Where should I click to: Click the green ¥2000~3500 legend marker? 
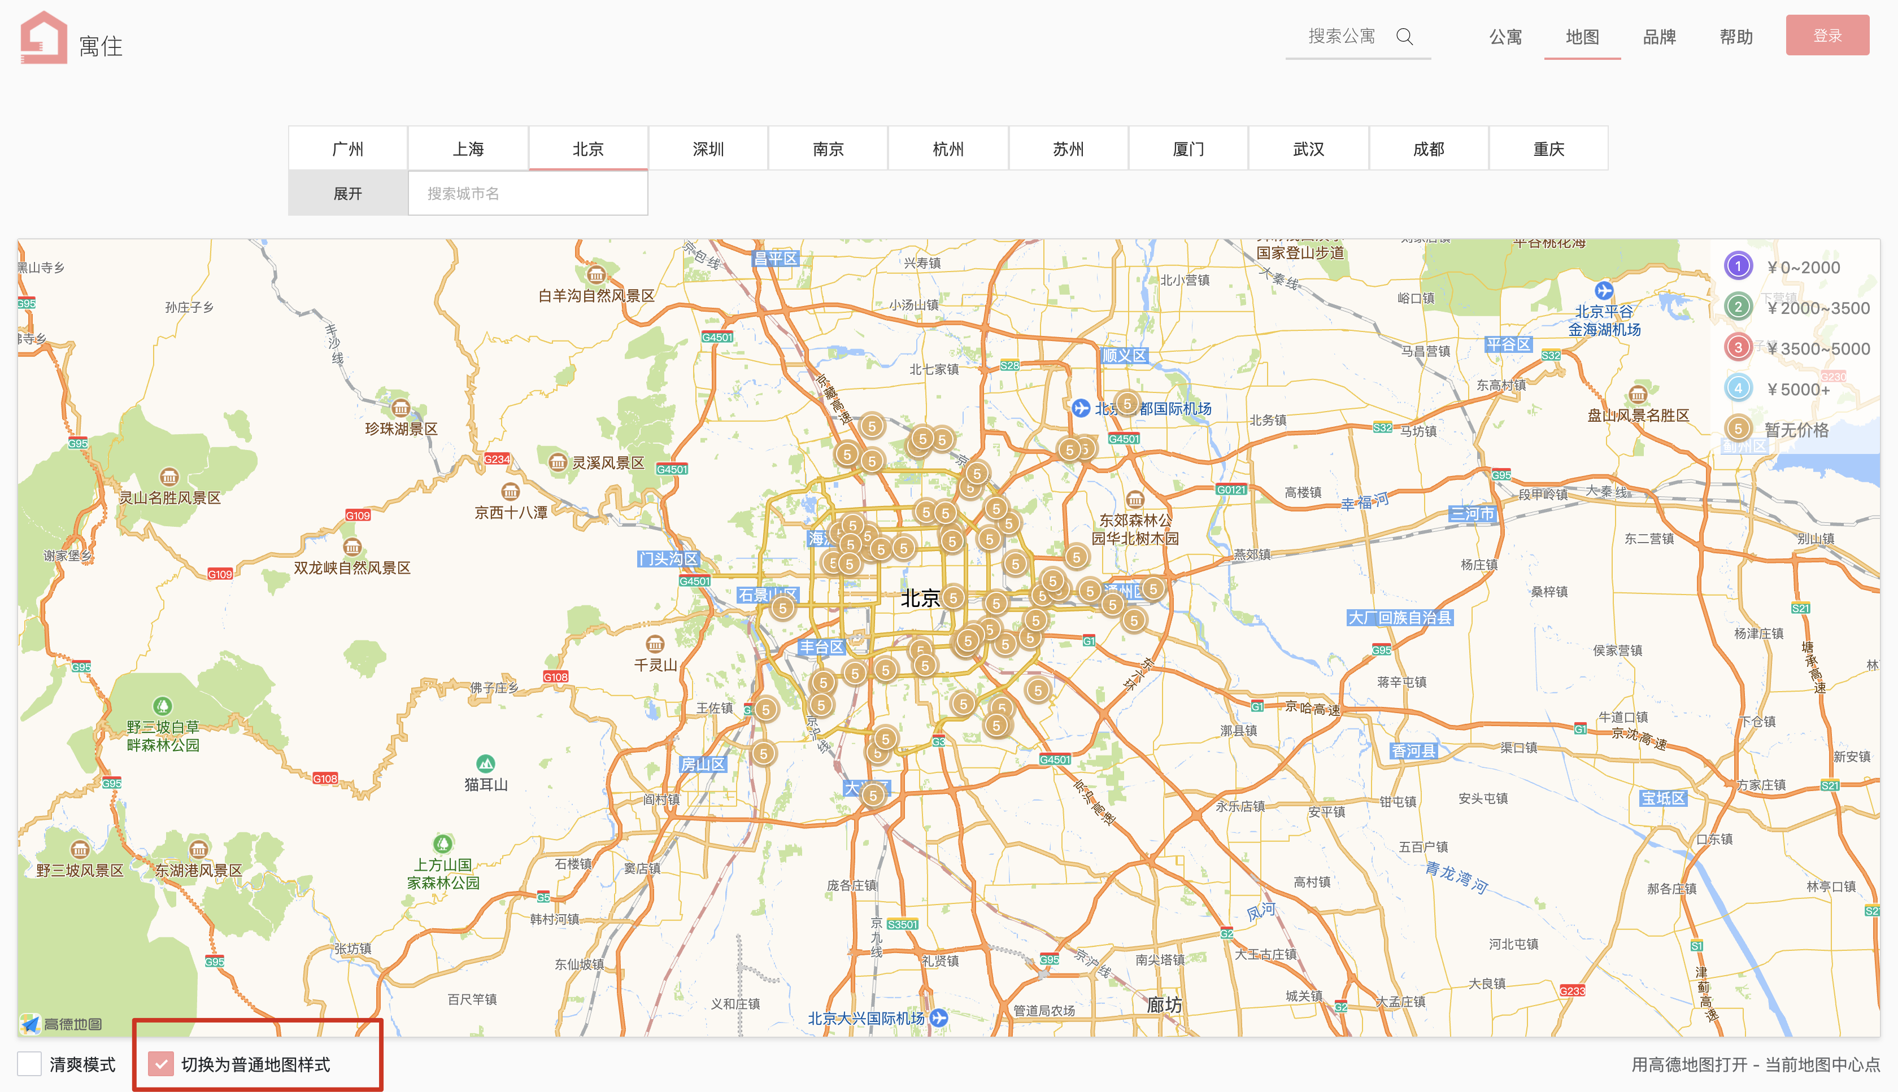click(x=1738, y=307)
